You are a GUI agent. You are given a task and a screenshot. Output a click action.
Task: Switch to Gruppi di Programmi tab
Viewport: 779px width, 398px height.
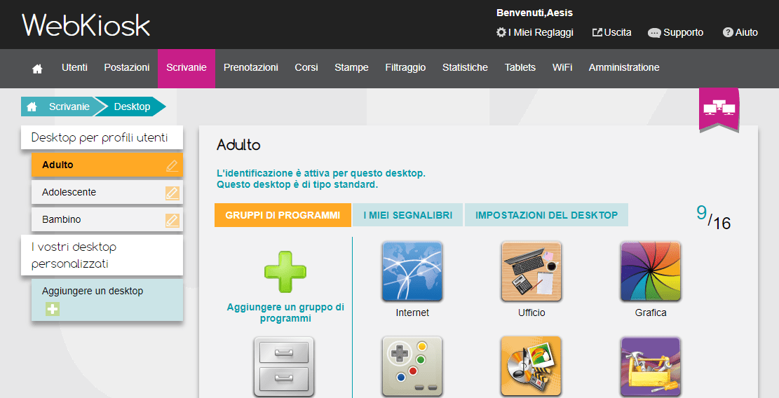coord(283,215)
